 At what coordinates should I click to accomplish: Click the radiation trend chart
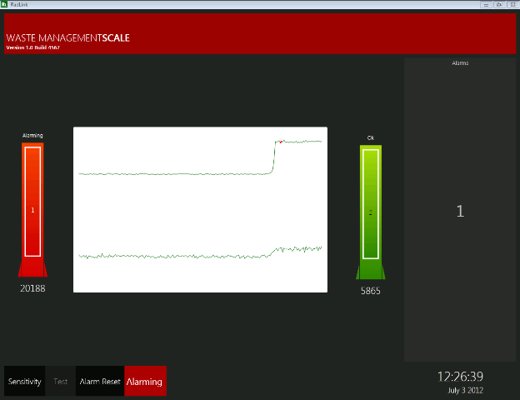coord(200,210)
